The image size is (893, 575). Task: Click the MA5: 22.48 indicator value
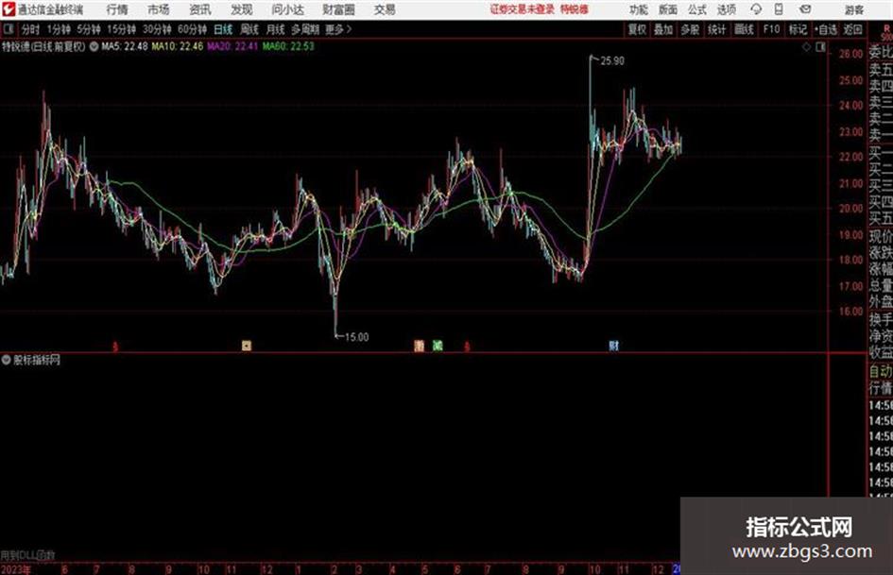124,46
